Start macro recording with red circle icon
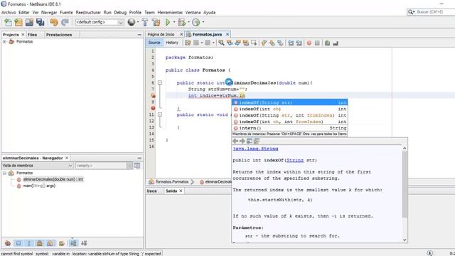Screen dimensions: 455x256 coord(309,43)
